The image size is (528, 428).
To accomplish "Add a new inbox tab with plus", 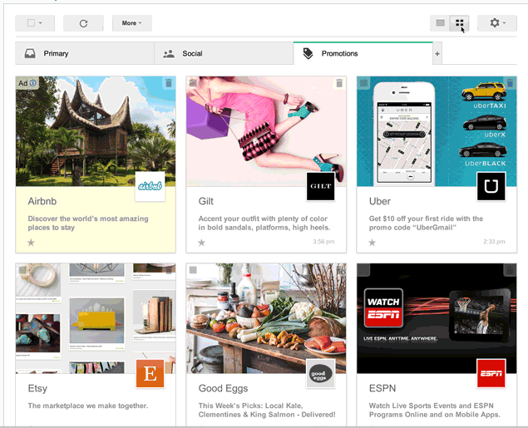I will click(x=437, y=54).
